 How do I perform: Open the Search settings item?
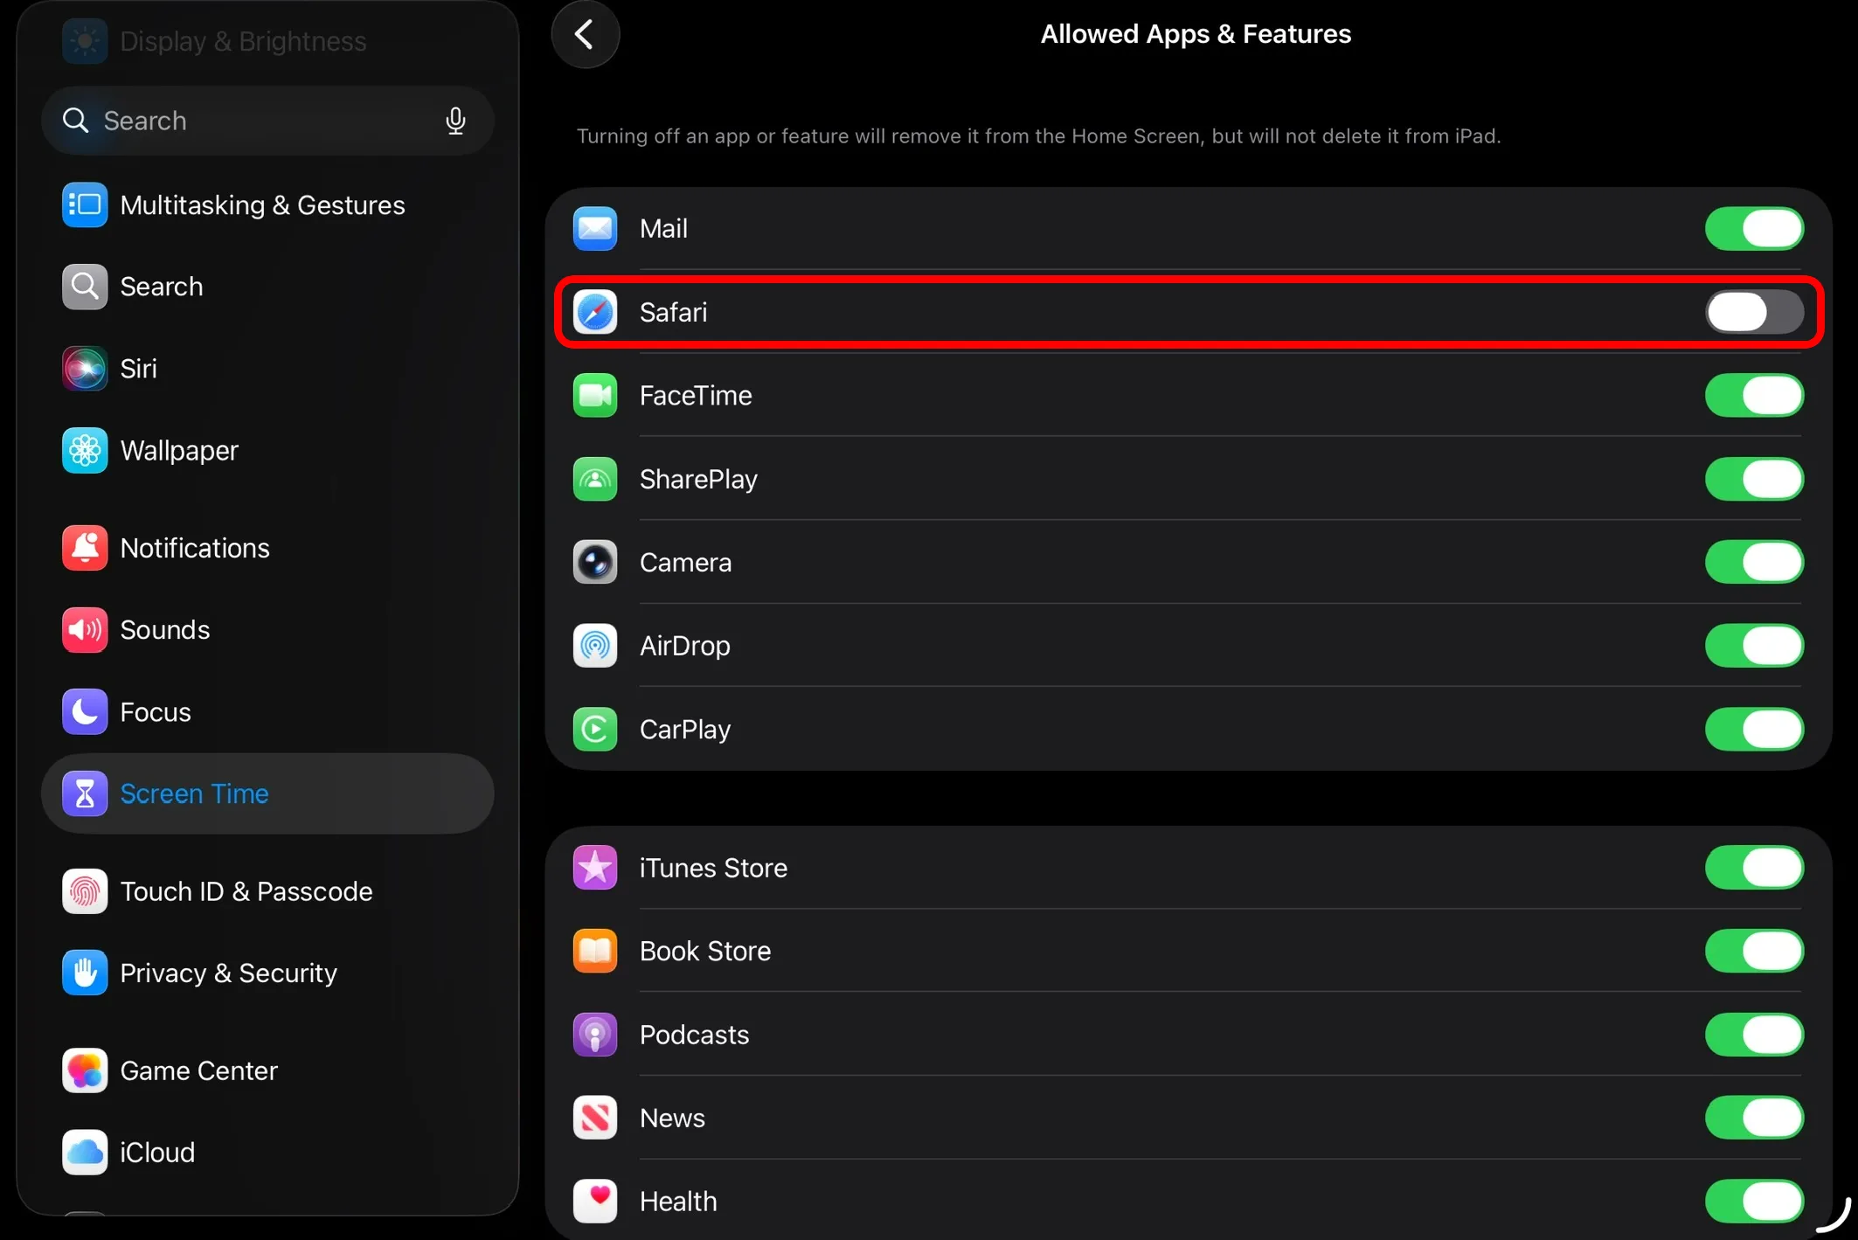click(x=267, y=287)
